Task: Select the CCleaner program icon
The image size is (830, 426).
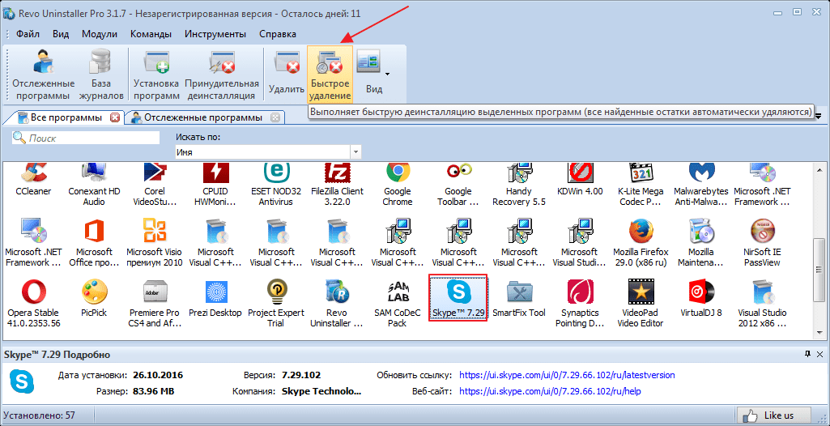Action: pos(34,178)
